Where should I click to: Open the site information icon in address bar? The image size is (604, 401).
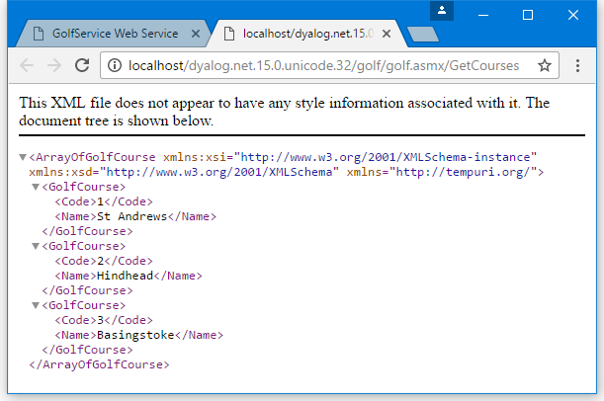tap(115, 66)
